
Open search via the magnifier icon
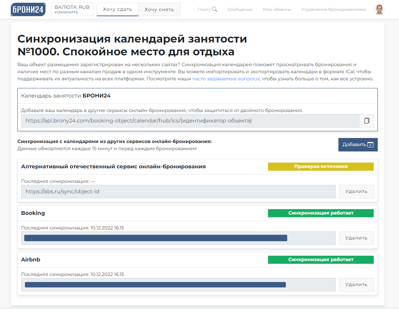coord(214,9)
